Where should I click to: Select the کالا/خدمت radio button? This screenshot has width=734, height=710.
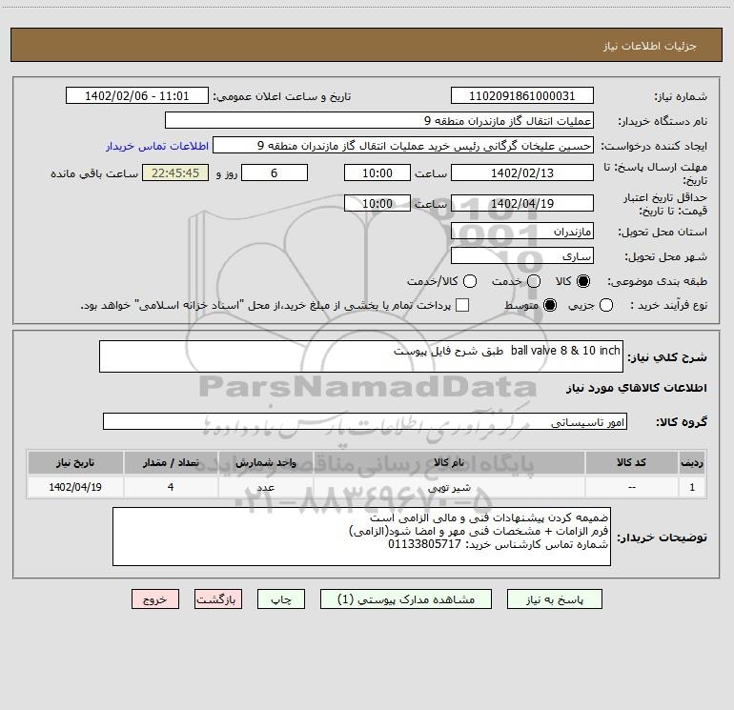(470, 281)
